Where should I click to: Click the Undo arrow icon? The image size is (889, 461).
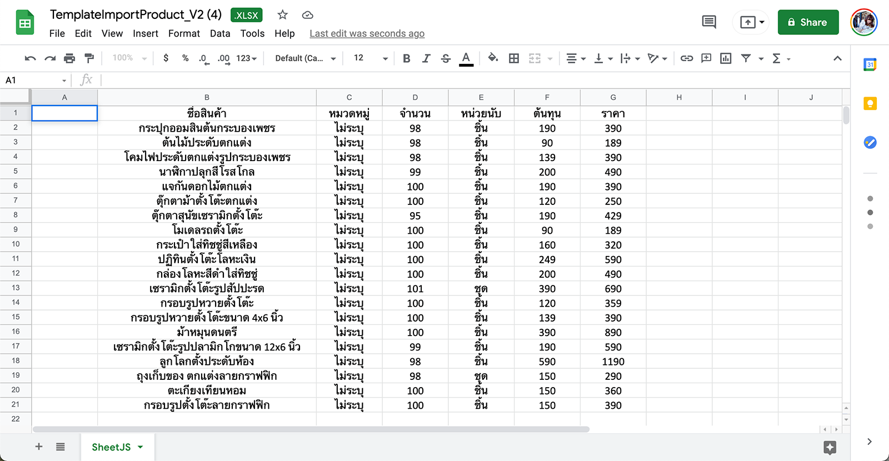[31, 58]
